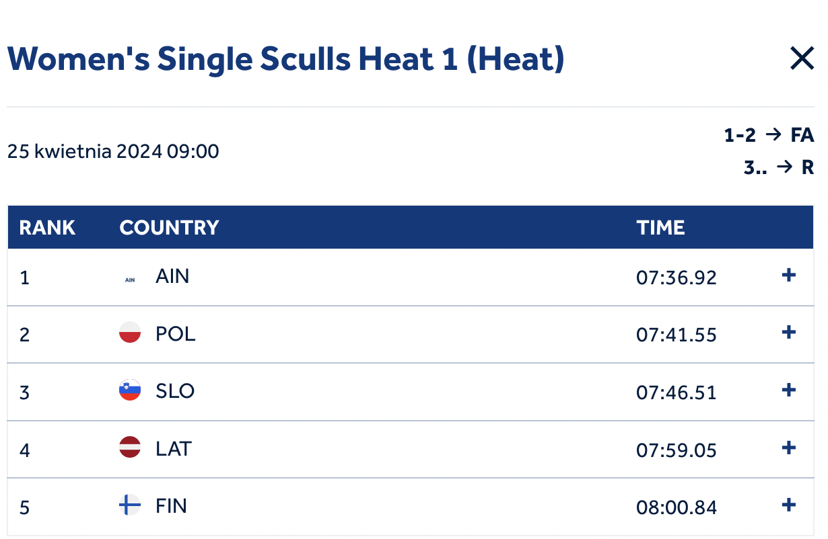Image resolution: width=828 pixels, height=539 pixels.
Task: Click the Latvia flag icon
Action: click(x=130, y=448)
